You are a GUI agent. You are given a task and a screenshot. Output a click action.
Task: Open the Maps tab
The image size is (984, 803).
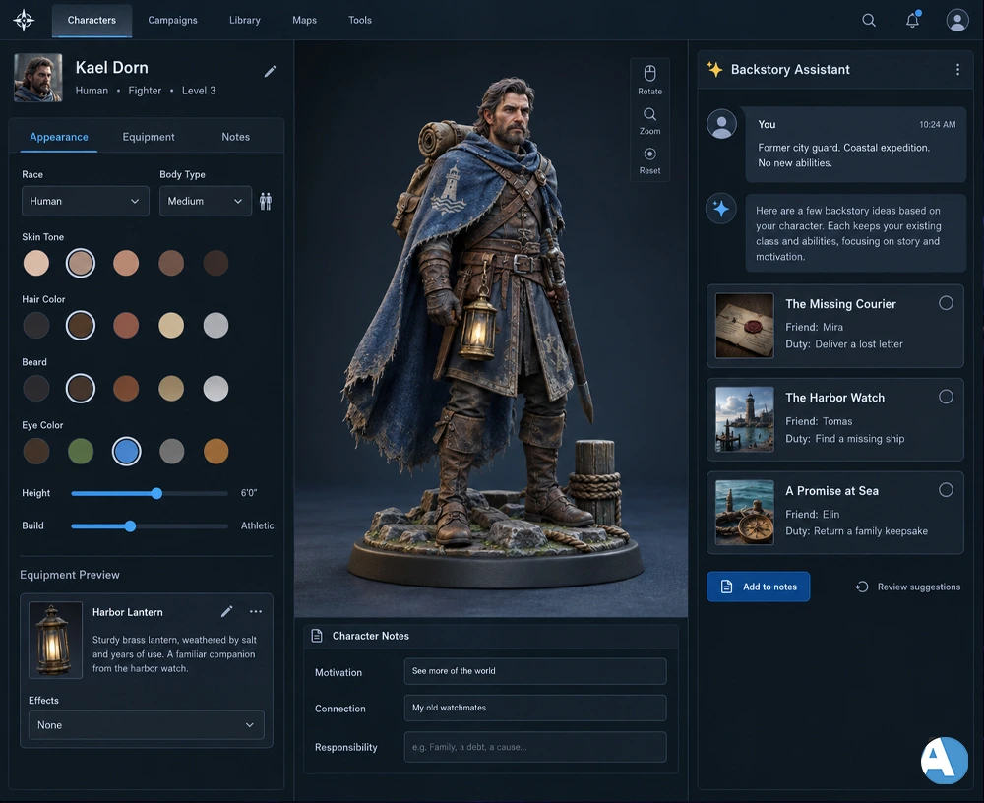coord(304,20)
